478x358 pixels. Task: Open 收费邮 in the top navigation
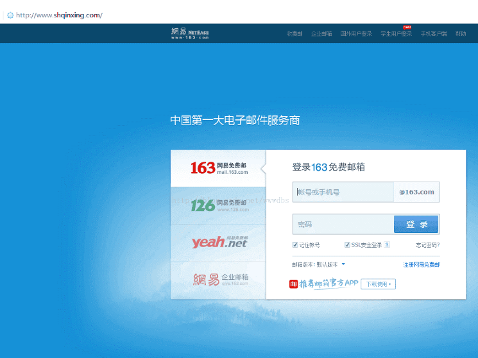[294, 33]
